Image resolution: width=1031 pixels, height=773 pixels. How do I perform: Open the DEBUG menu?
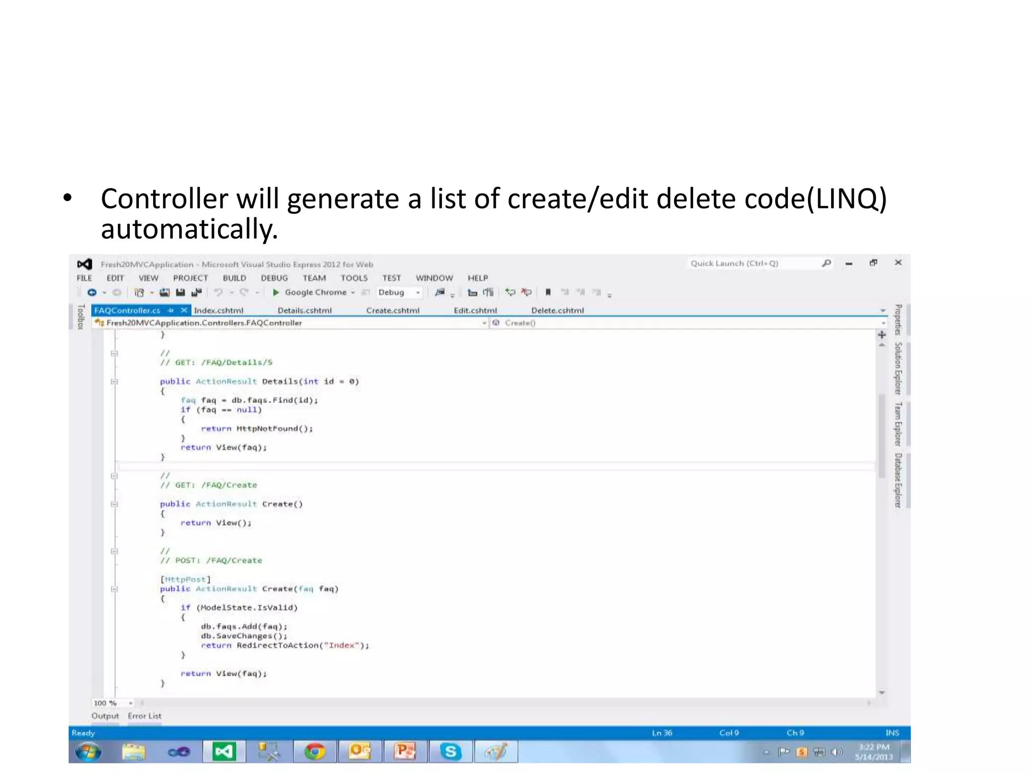tap(274, 278)
